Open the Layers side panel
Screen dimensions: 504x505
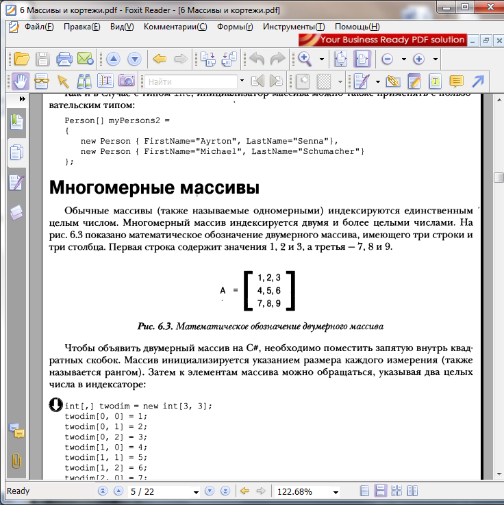16,213
